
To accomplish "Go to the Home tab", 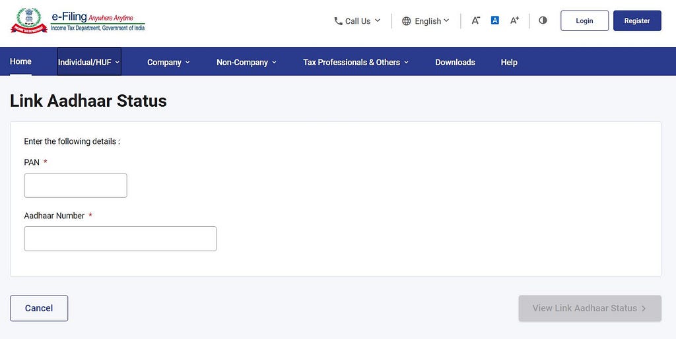I will coord(20,61).
